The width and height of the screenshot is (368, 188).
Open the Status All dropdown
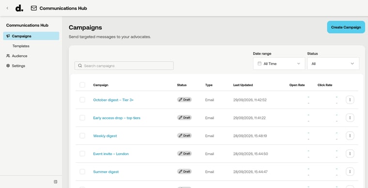(x=333, y=63)
